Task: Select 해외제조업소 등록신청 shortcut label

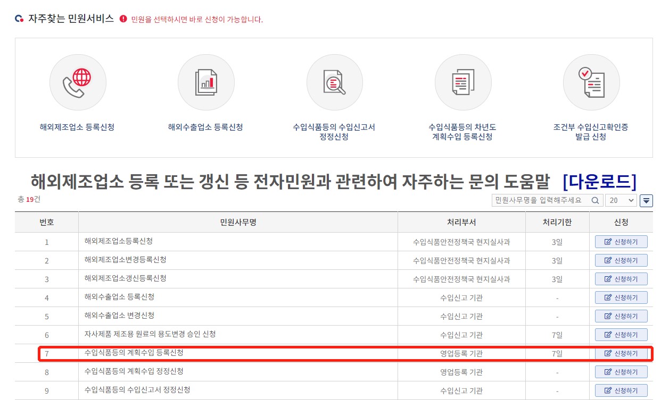Action: click(77, 127)
